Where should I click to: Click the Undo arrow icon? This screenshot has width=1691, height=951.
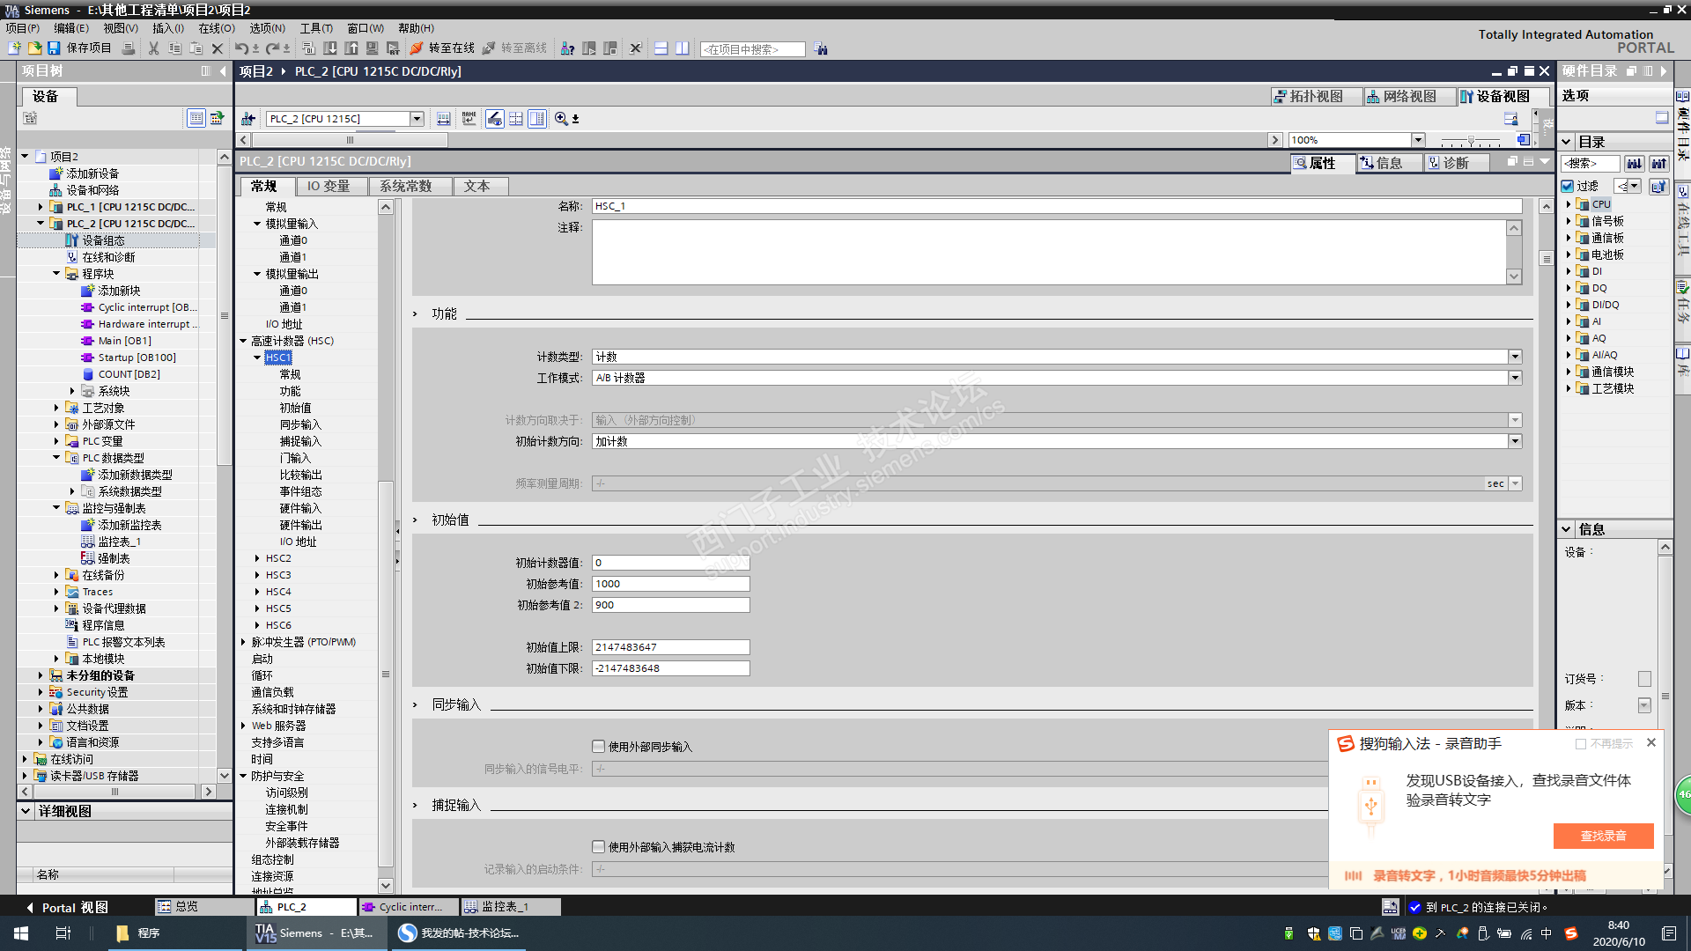click(x=240, y=48)
